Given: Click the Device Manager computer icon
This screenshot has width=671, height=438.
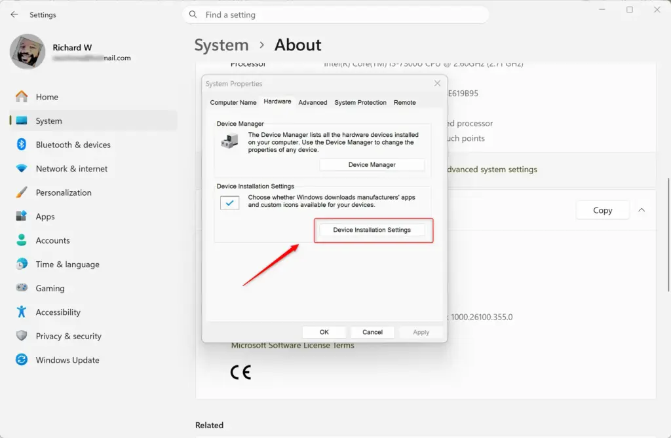Looking at the screenshot, I should [229, 141].
